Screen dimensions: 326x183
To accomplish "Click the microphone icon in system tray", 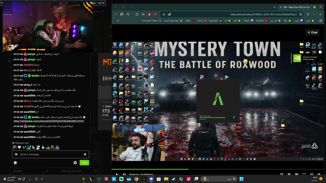I will pos(36,179).
